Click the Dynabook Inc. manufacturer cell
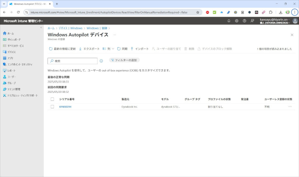This screenshot has width=299, height=177. click(x=129, y=107)
